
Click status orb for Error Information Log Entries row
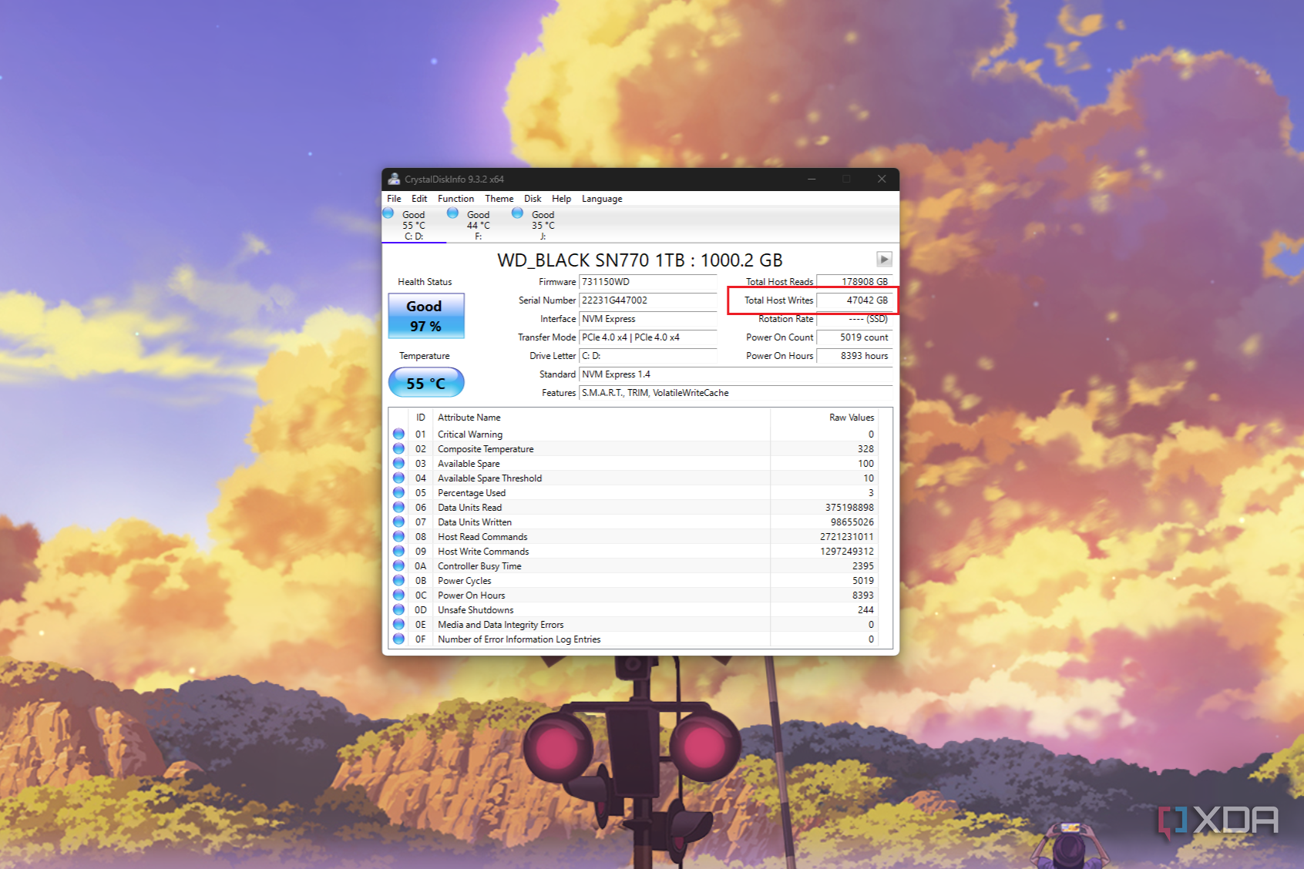pyautogui.click(x=398, y=639)
